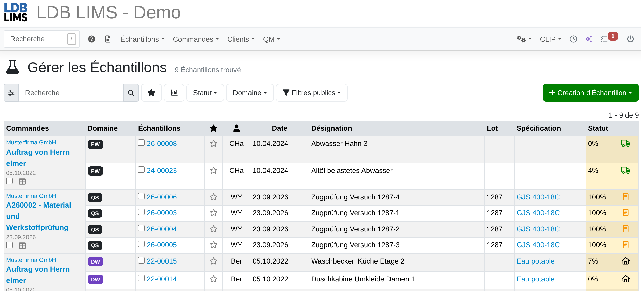
Task: Open order A260002 - Material und Werkstoffprüfung
Action: pyautogui.click(x=38, y=216)
